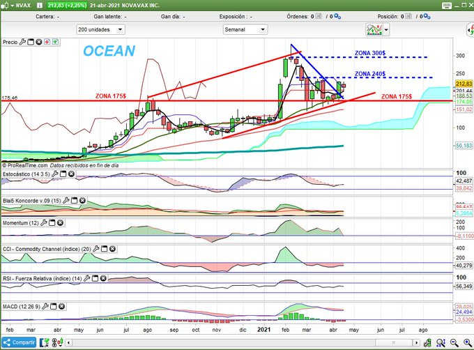Expand the arrow beside the chart style icon
The image size is (474, 350).
point(386,30)
